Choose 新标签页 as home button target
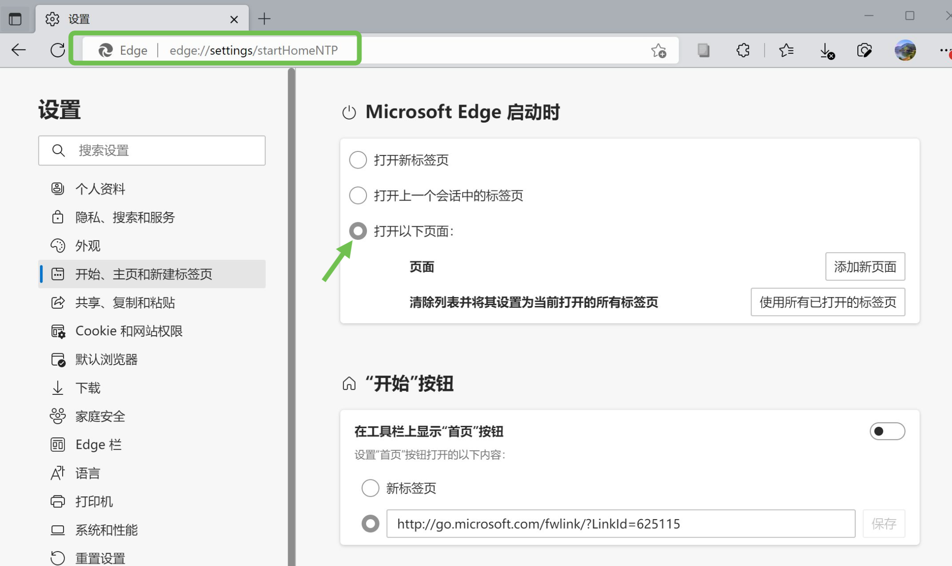This screenshot has width=952, height=566. 370,488
